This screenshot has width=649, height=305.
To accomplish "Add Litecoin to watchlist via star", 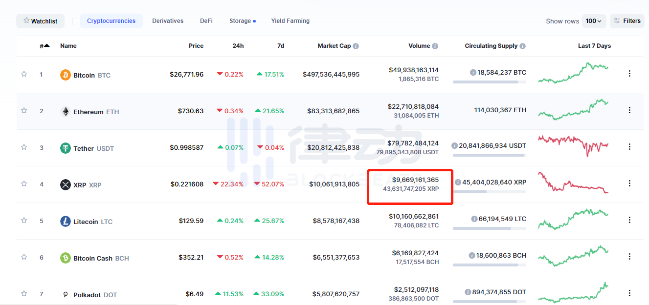I will pyautogui.click(x=24, y=220).
